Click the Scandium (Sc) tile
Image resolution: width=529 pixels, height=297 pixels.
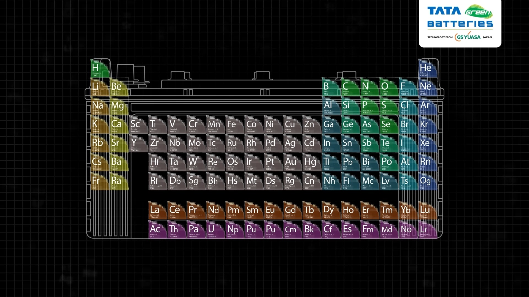[139, 124]
